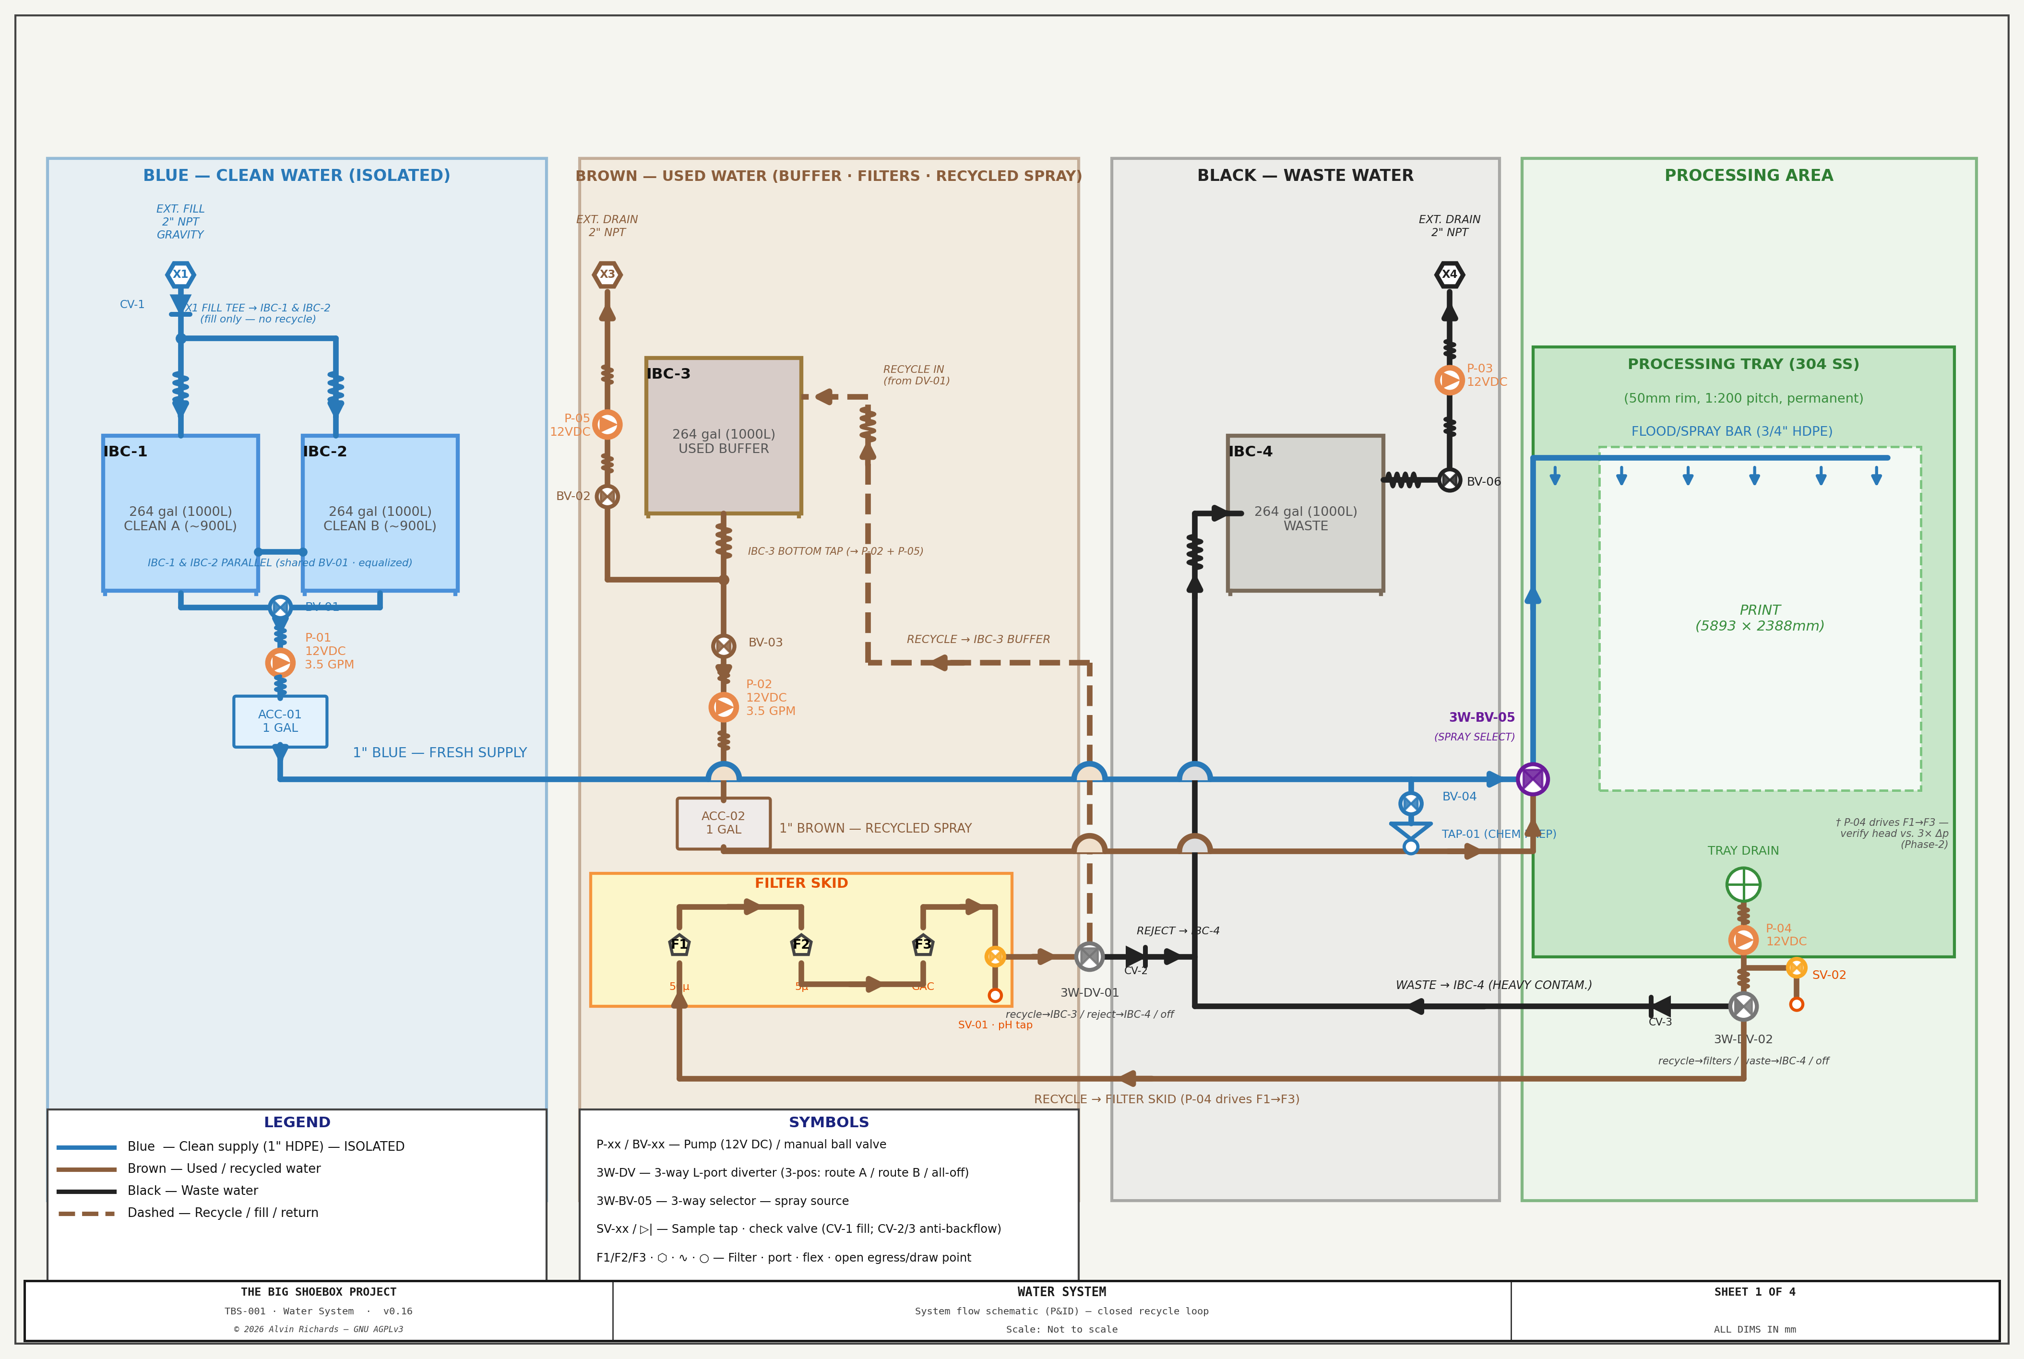
Task: Select the P-04 tray drain pump symbol
Action: (x=1743, y=940)
